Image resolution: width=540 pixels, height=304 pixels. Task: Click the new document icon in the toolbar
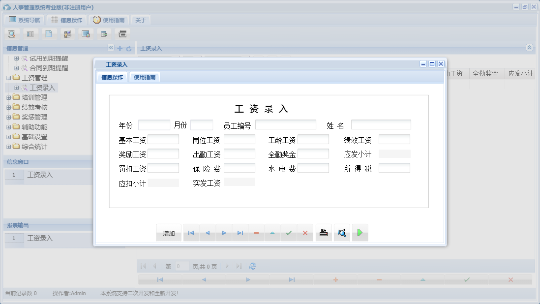click(48, 33)
